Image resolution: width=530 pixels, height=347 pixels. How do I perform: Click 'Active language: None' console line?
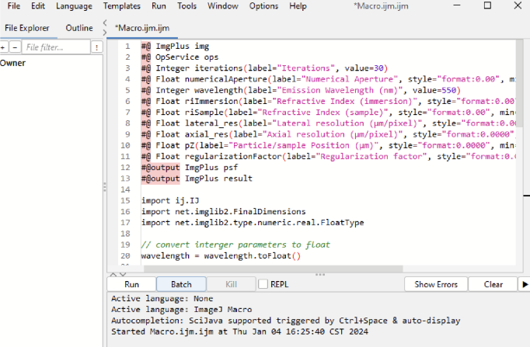click(x=162, y=299)
